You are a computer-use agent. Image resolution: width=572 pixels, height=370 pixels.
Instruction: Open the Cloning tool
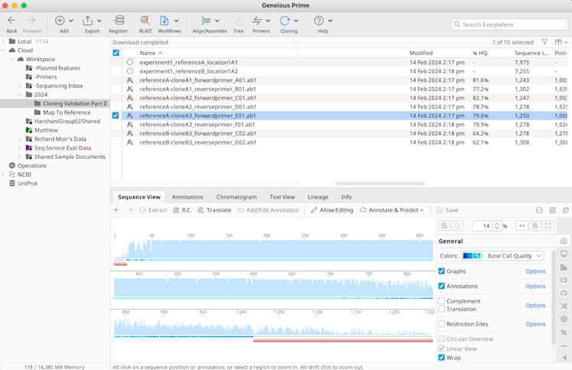coord(285,21)
